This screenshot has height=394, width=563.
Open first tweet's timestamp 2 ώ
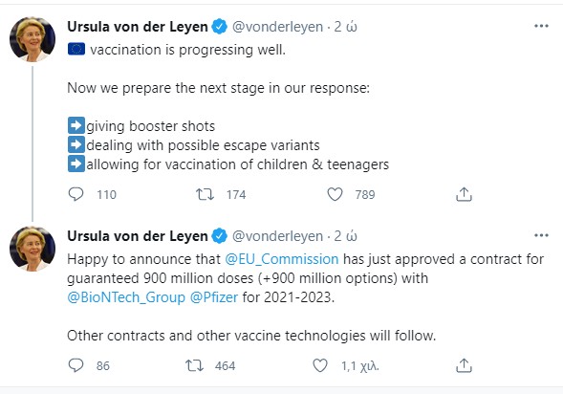[x=345, y=27]
